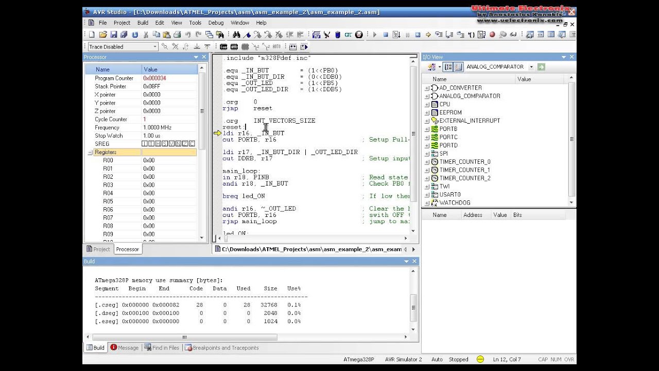Click the Start Debugging play icon

(375, 35)
